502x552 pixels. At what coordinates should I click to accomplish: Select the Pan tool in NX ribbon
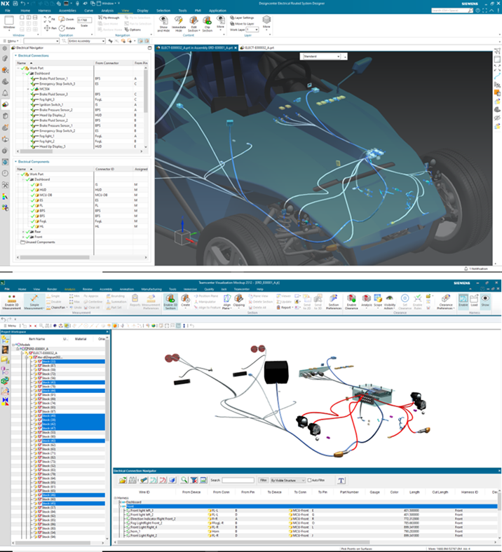coord(50,28)
